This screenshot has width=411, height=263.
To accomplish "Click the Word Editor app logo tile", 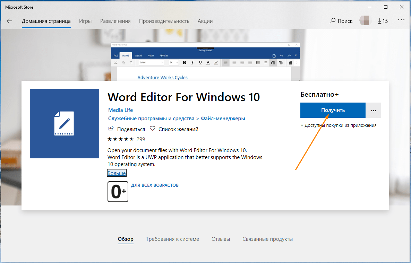I will pos(65,124).
